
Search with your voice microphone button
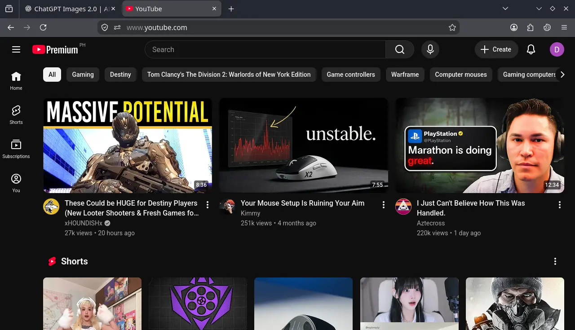point(430,49)
